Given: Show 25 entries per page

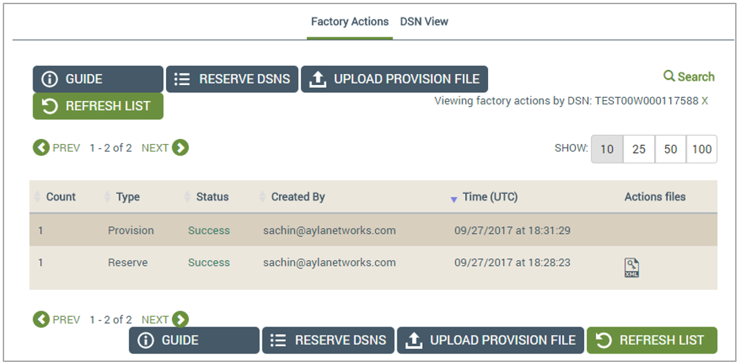Looking at the screenshot, I should pyautogui.click(x=638, y=149).
